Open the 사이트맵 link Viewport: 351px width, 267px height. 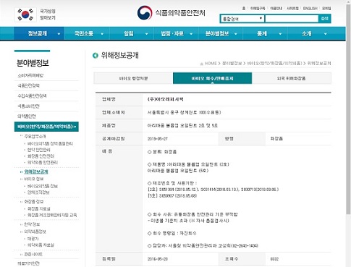(292, 9)
